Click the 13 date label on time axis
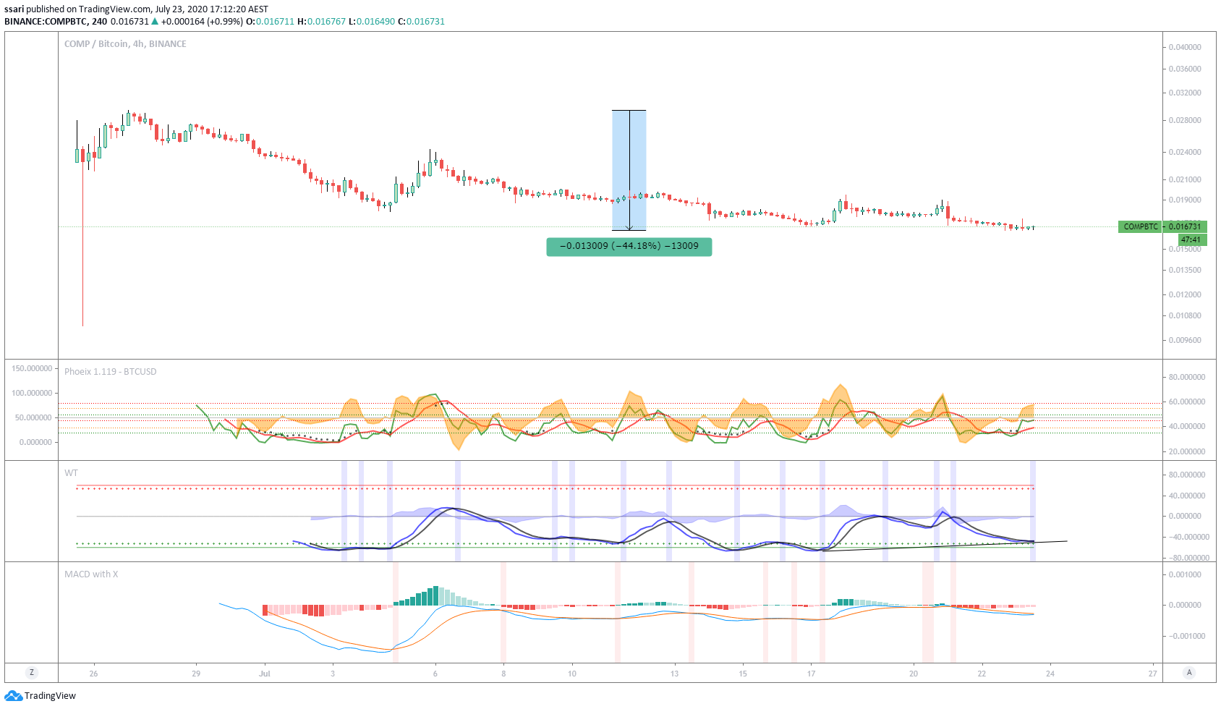Viewport: 1221px width, 709px height. (675, 674)
